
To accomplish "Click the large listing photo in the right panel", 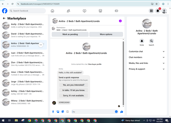I will (x=147, y=23).
